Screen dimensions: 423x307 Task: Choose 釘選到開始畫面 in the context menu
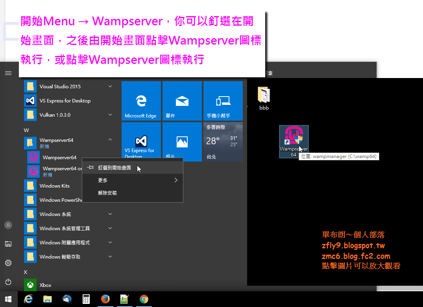pyautogui.click(x=133, y=168)
